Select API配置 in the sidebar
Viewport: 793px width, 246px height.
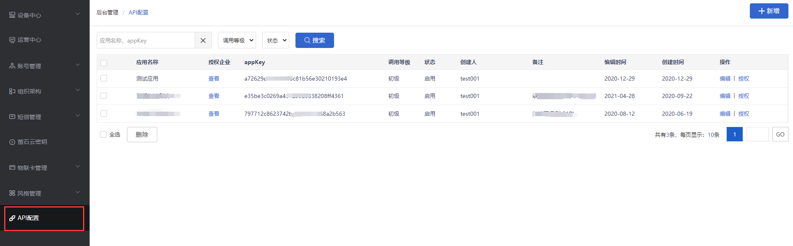[45, 218]
